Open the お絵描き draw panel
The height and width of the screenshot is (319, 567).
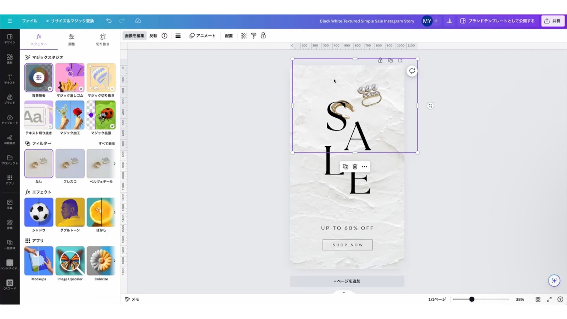[x=10, y=140]
